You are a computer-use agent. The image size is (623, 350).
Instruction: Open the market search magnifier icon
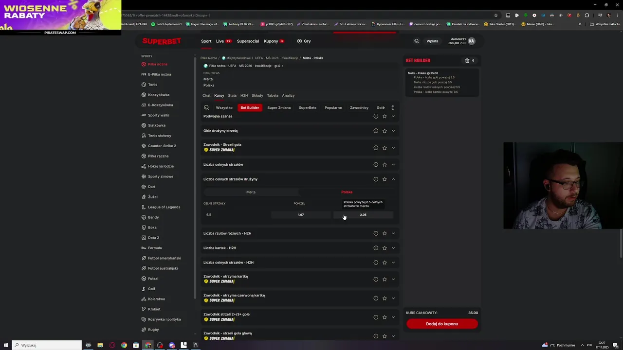click(x=206, y=107)
